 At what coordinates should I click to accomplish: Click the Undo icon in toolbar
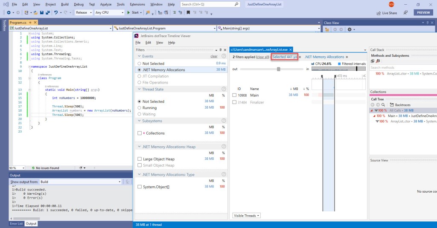click(x=56, y=13)
